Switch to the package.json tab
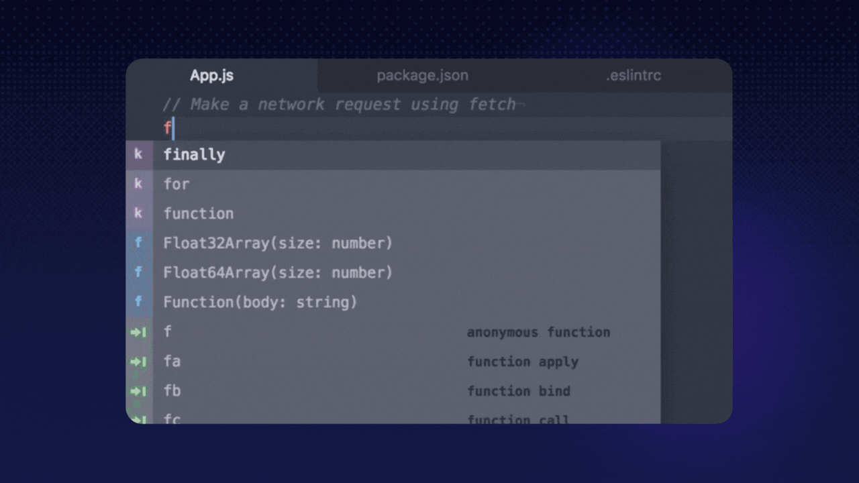 tap(422, 75)
